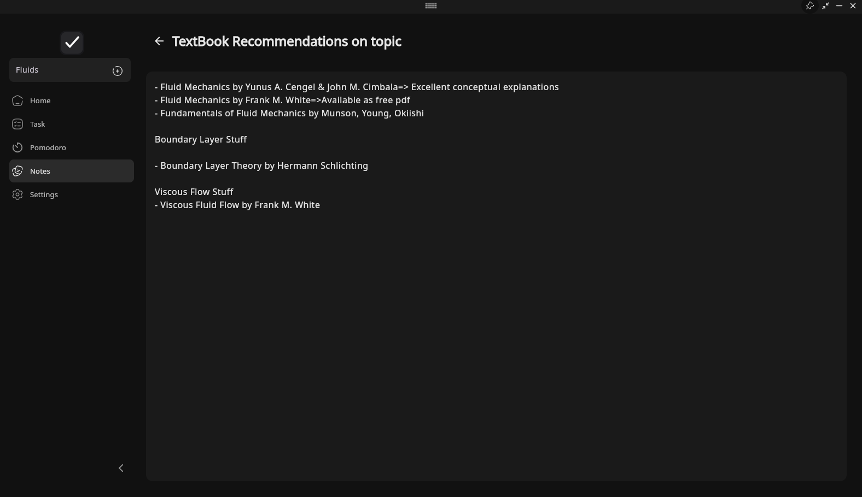Collapse the sidebar with chevron
The height and width of the screenshot is (497, 862).
(121, 468)
